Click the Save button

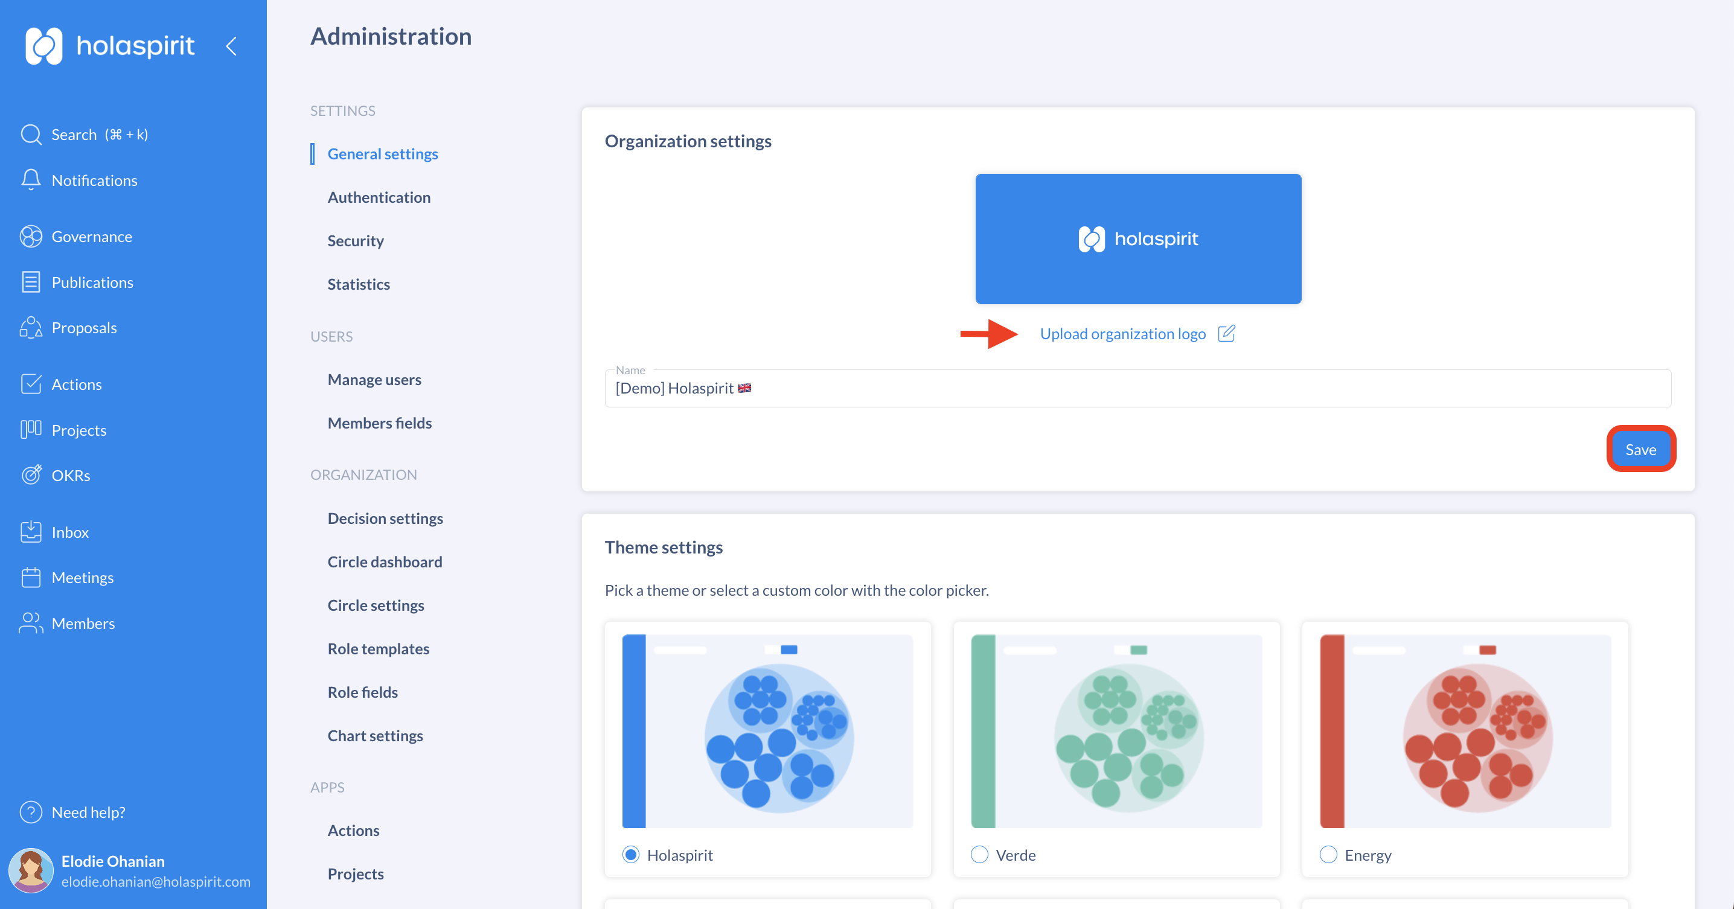coord(1640,449)
